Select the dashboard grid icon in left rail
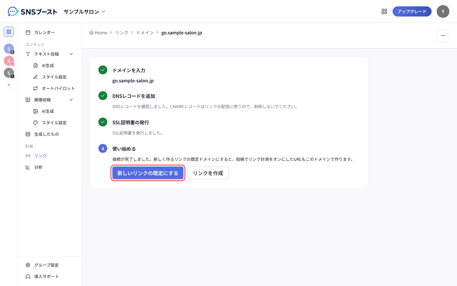 (9, 32)
